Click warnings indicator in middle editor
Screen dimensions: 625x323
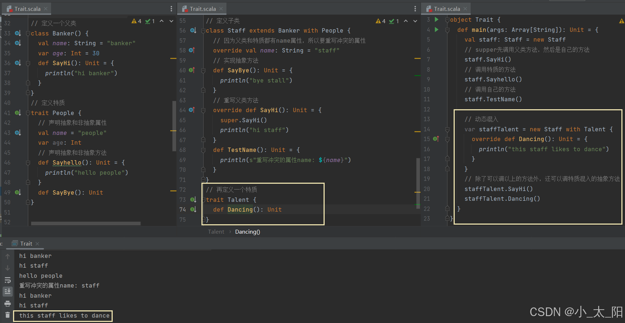pyautogui.click(x=381, y=21)
